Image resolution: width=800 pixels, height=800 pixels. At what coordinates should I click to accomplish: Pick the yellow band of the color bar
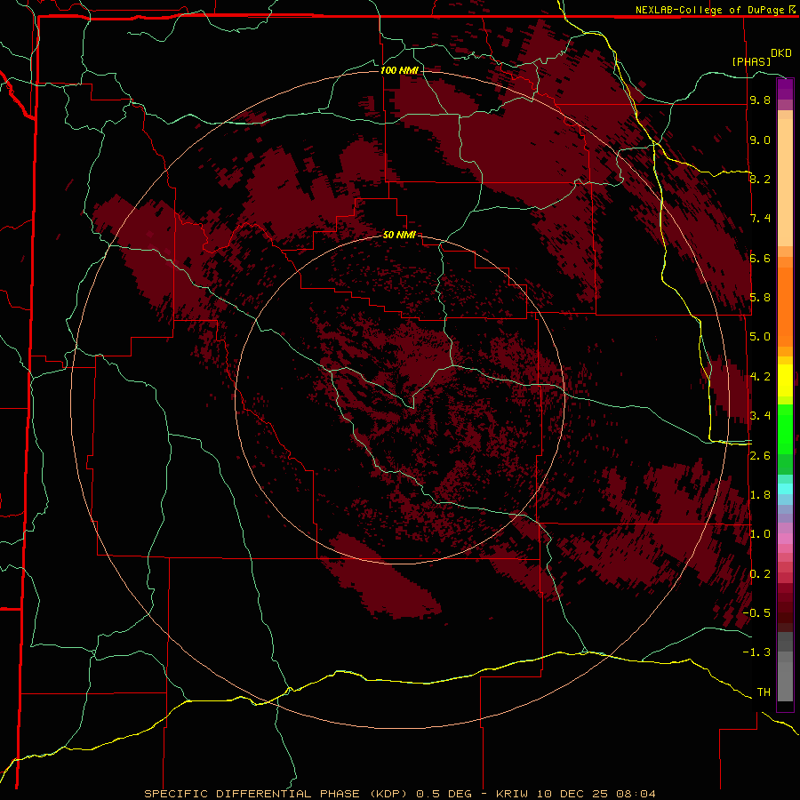point(785,380)
